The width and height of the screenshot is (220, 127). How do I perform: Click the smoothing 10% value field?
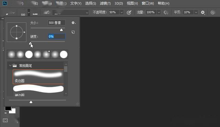tap(188, 12)
